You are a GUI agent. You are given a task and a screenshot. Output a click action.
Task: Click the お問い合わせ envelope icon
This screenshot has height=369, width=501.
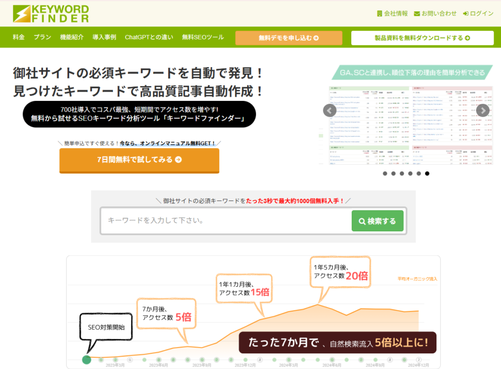(x=417, y=13)
